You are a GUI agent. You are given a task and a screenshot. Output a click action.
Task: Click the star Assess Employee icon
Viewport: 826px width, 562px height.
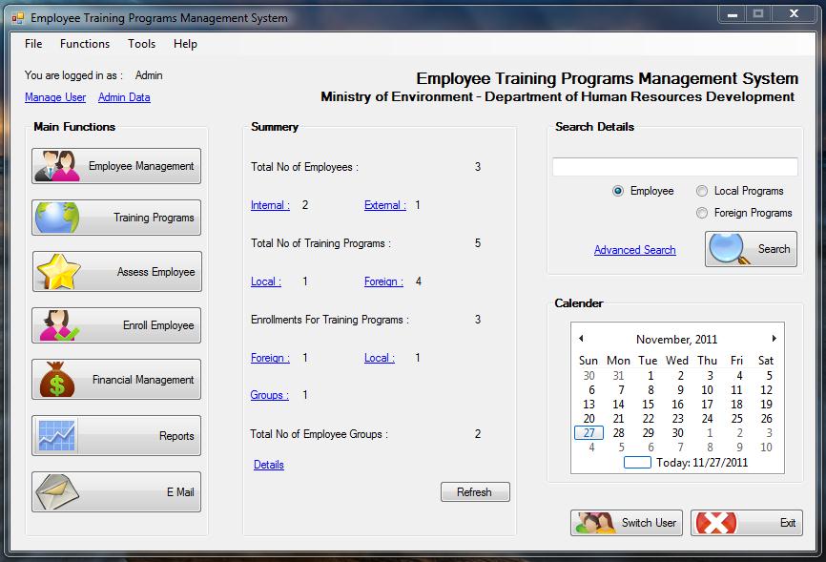pyautogui.click(x=58, y=272)
